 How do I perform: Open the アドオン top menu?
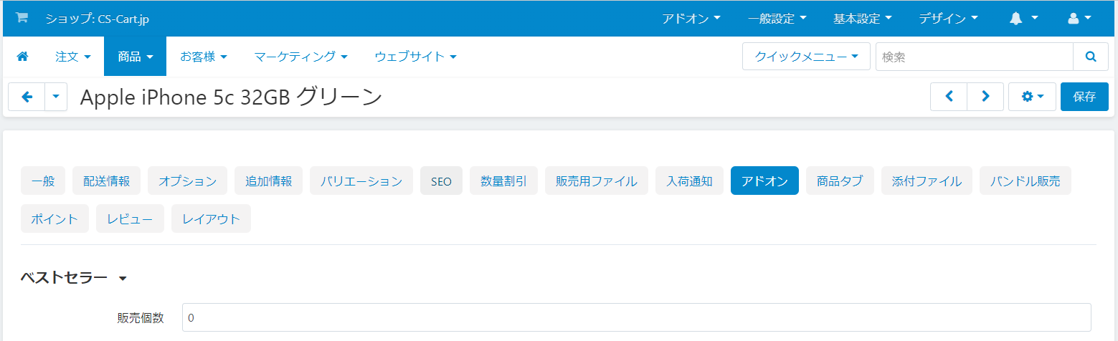click(x=691, y=19)
